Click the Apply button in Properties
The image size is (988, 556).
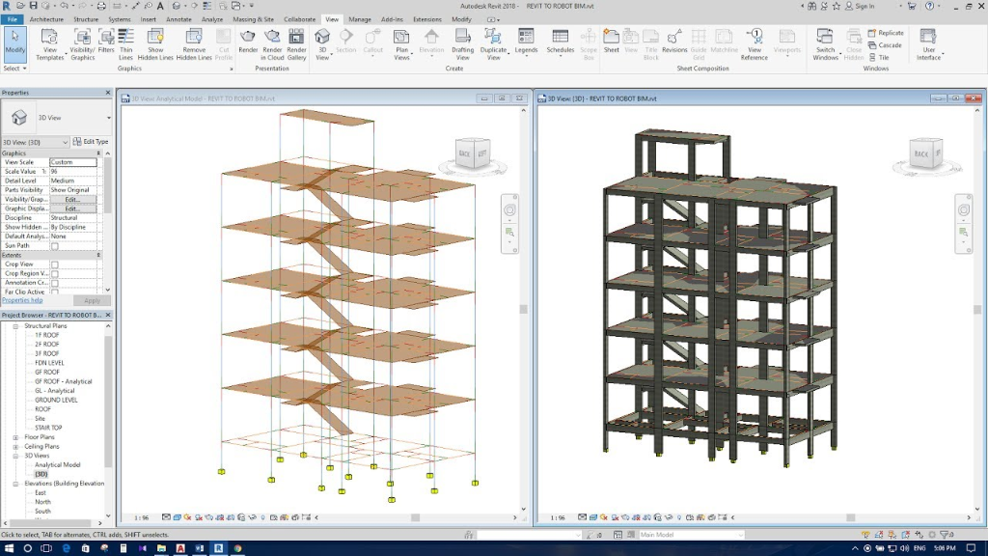pyautogui.click(x=92, y=301)
